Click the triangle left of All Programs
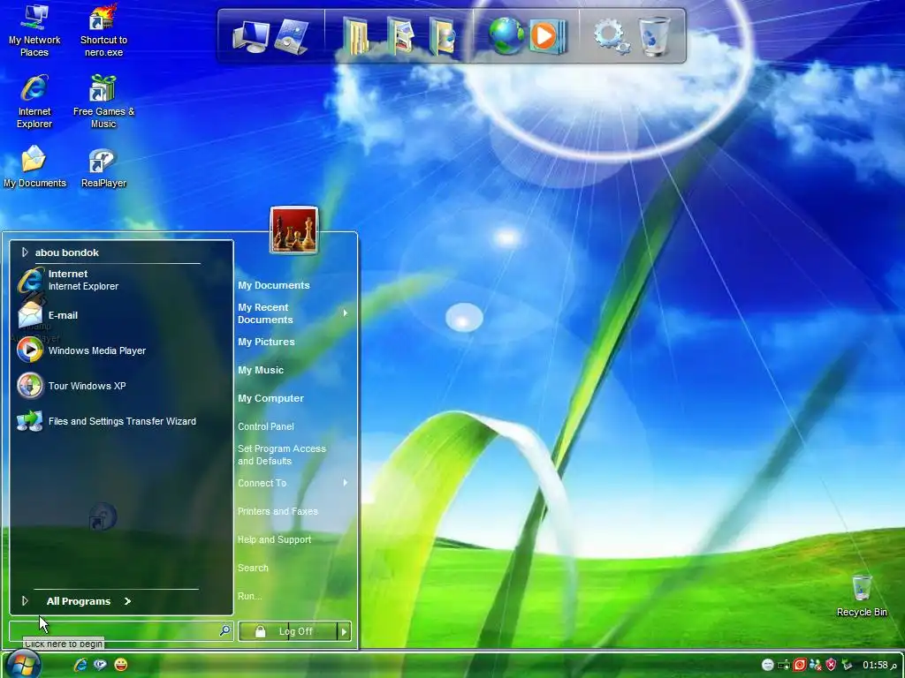 pos(25,600)
